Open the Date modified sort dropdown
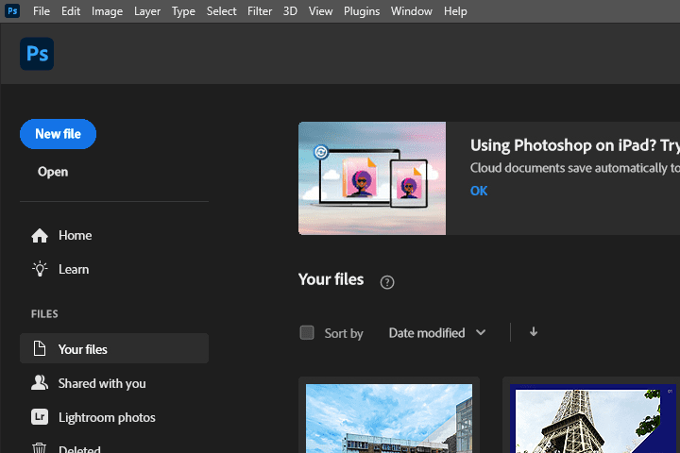 click(437, 332)
